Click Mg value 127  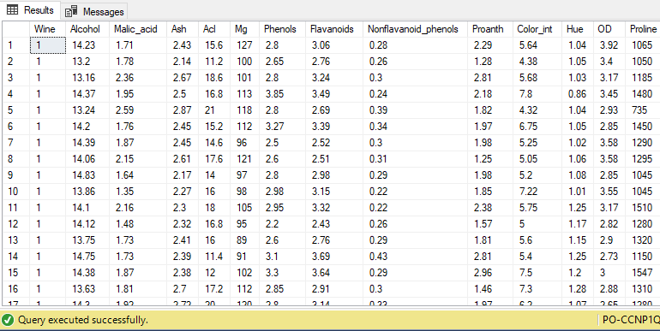tap(244, 45)
